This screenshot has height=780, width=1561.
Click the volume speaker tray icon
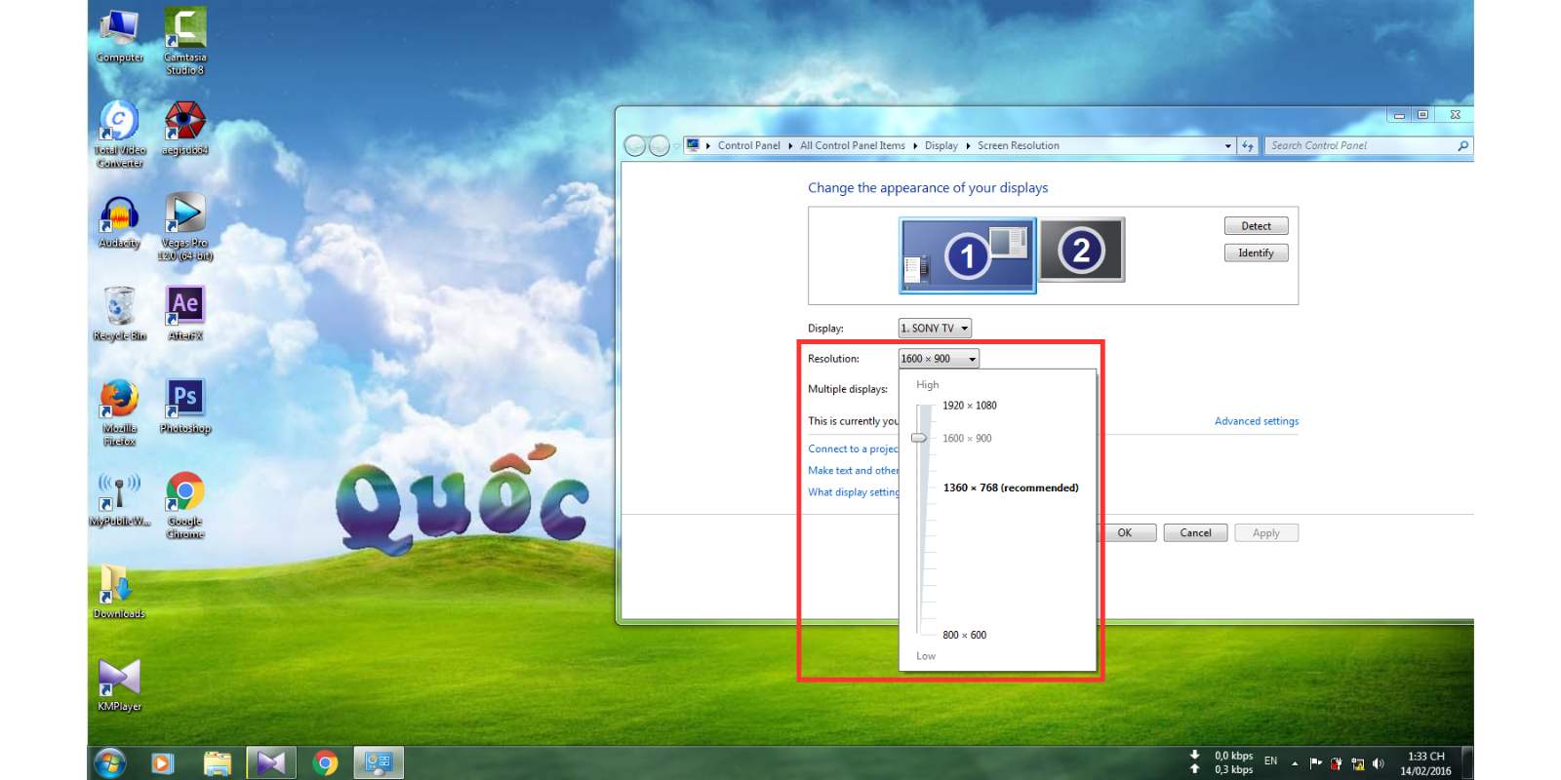click(x=1378, y=763)
